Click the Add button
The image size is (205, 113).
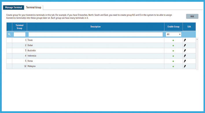click(x=192, y=16)
